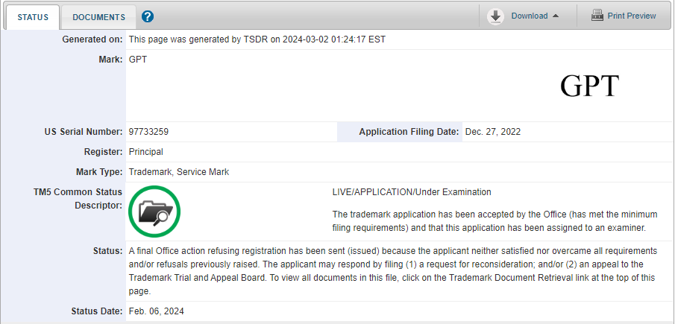The height and width of the screenshot is (324, 675).
Task: Expand the Download menu arrow
Action: pyautogui.click(x=556, y=16)
